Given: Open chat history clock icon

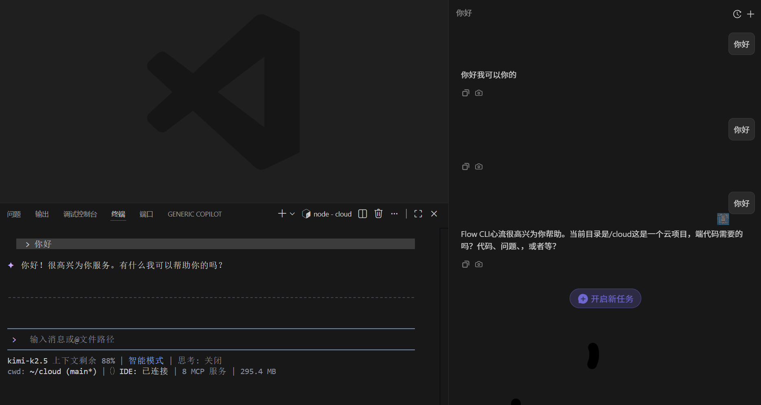Looking at the screenshot, I should pyautogui.click(x=737, y=14).
